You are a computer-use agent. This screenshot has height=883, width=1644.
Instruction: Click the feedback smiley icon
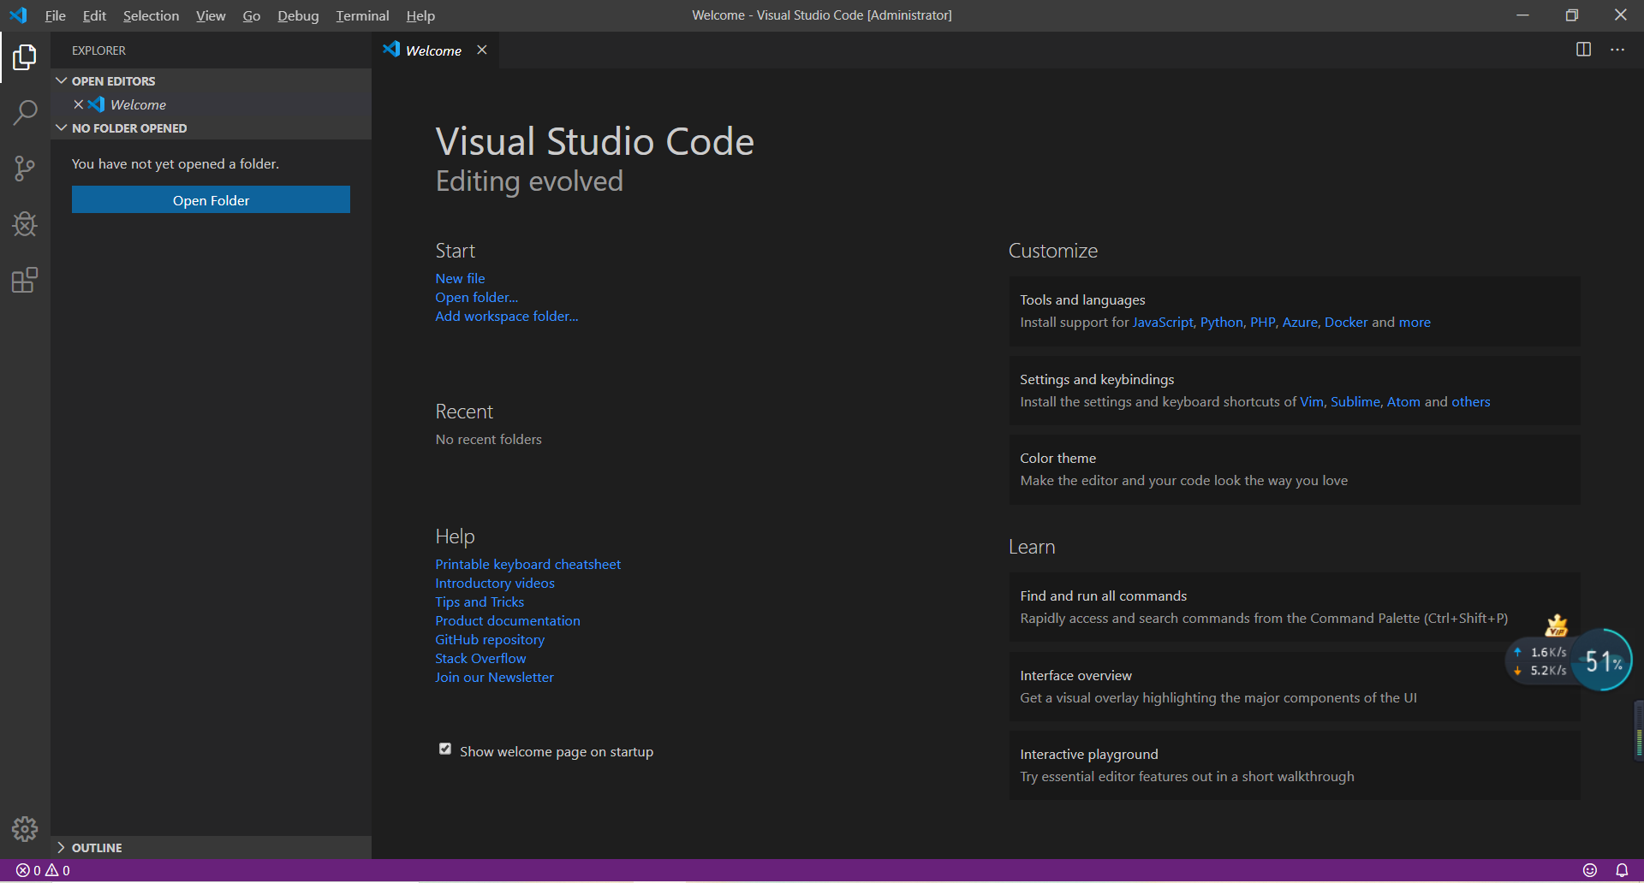point(1590,870)
